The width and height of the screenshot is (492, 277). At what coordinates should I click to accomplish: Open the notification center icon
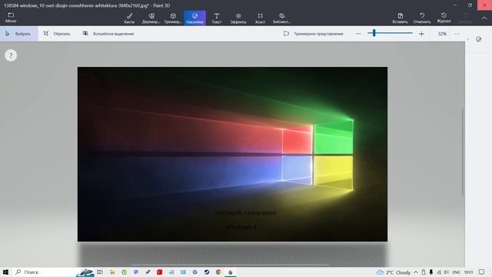coord(482,272)
